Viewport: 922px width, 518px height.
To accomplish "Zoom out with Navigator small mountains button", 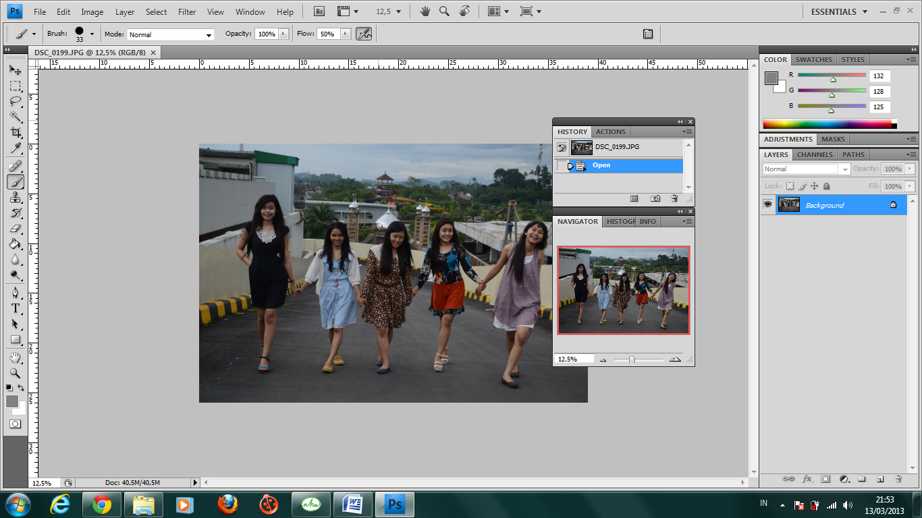I will (x=603, y=360).
